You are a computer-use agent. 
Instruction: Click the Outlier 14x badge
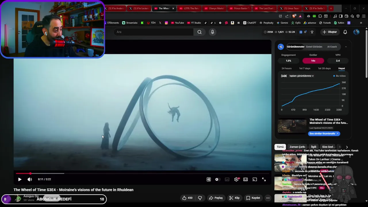313,61
